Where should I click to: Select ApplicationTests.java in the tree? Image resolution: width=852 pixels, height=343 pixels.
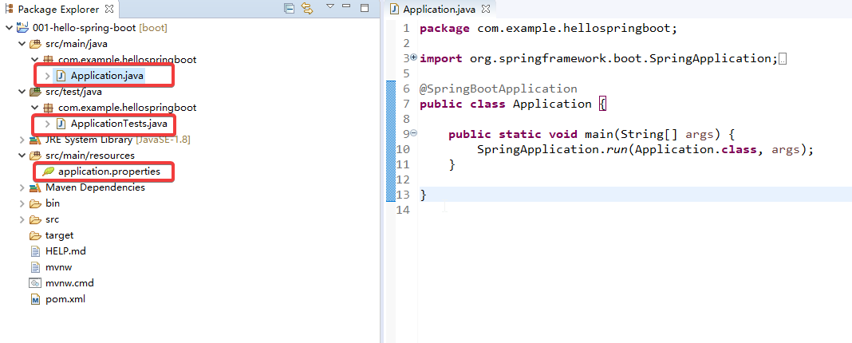tap(118, 124)
